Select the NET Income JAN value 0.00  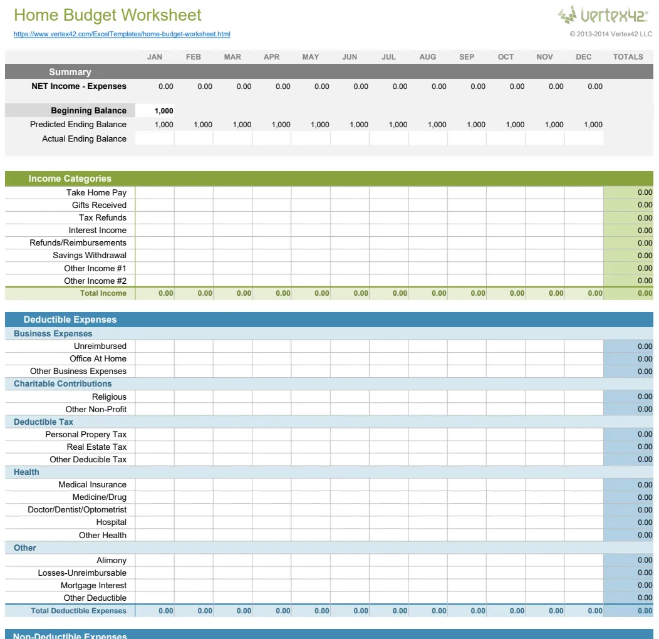(165, 86)
